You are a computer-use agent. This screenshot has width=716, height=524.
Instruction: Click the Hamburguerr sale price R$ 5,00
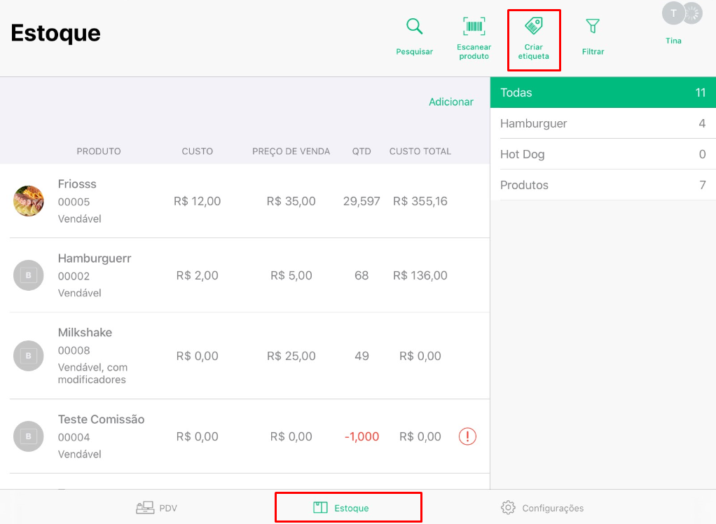(291, 275)
